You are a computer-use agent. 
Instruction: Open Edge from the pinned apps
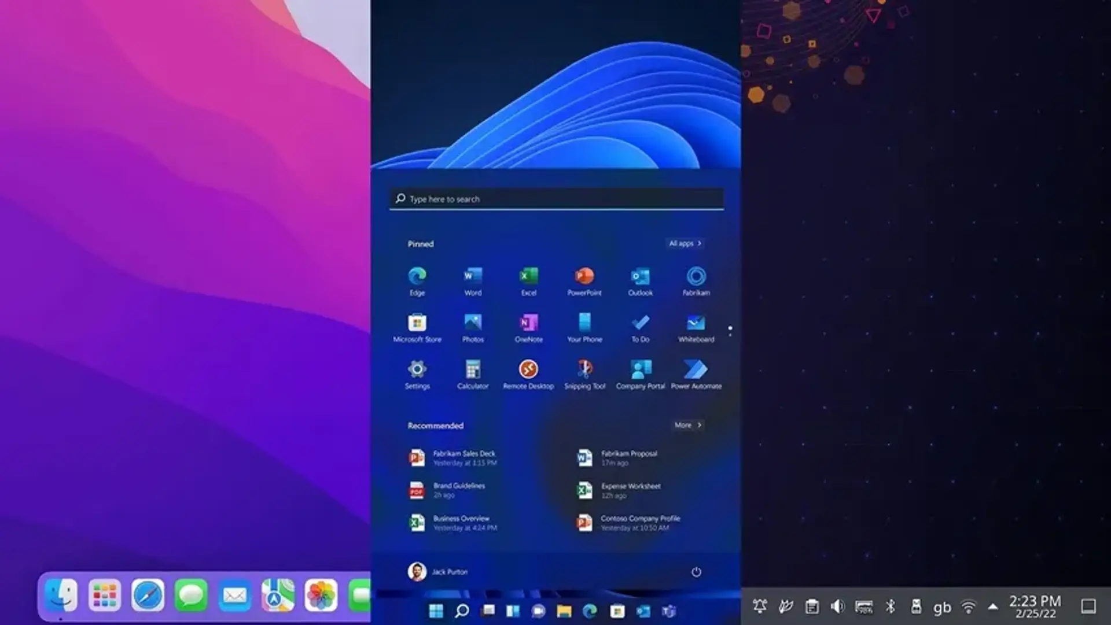click(417, 281)
